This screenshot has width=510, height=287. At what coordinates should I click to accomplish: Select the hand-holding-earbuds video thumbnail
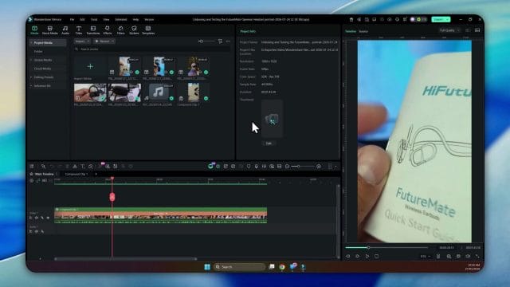pyautogui.click(x=90, y=92)
